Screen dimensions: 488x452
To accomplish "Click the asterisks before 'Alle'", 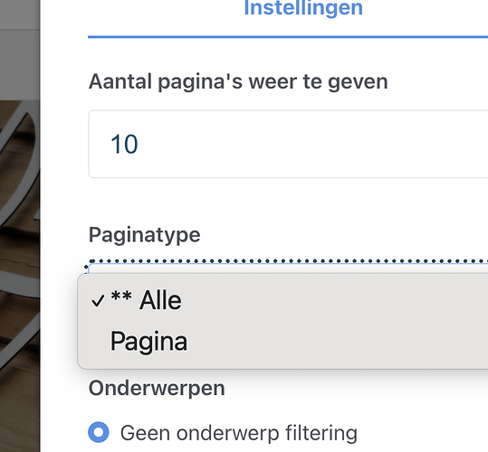I will coord(121,296).
